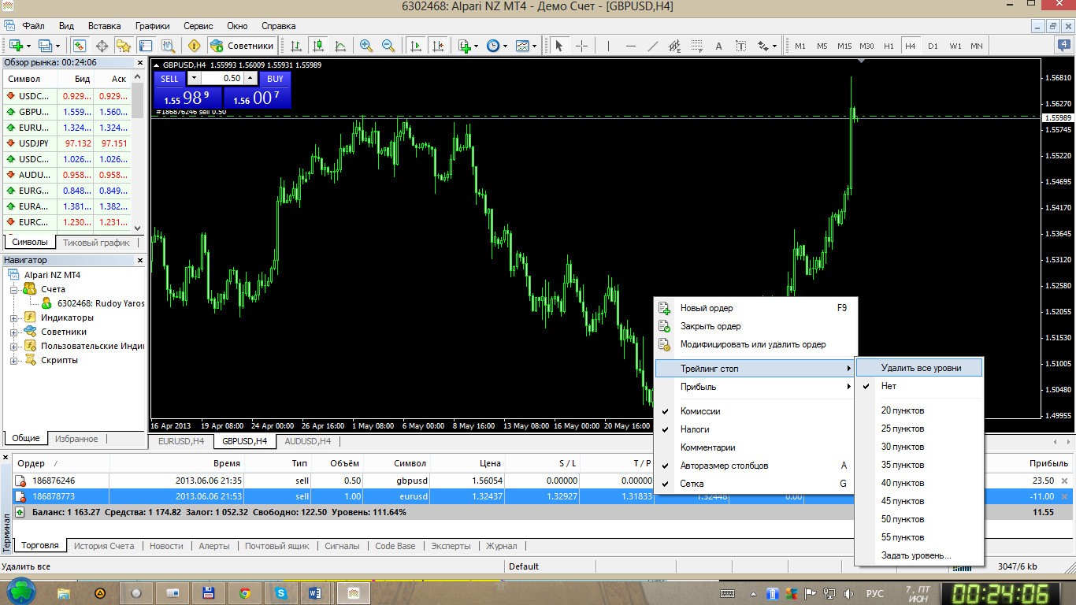The width and height of the screenshot is (1076, 605).
Task: Toggle Авторазмер столбцов option
Action: (724, 466)
